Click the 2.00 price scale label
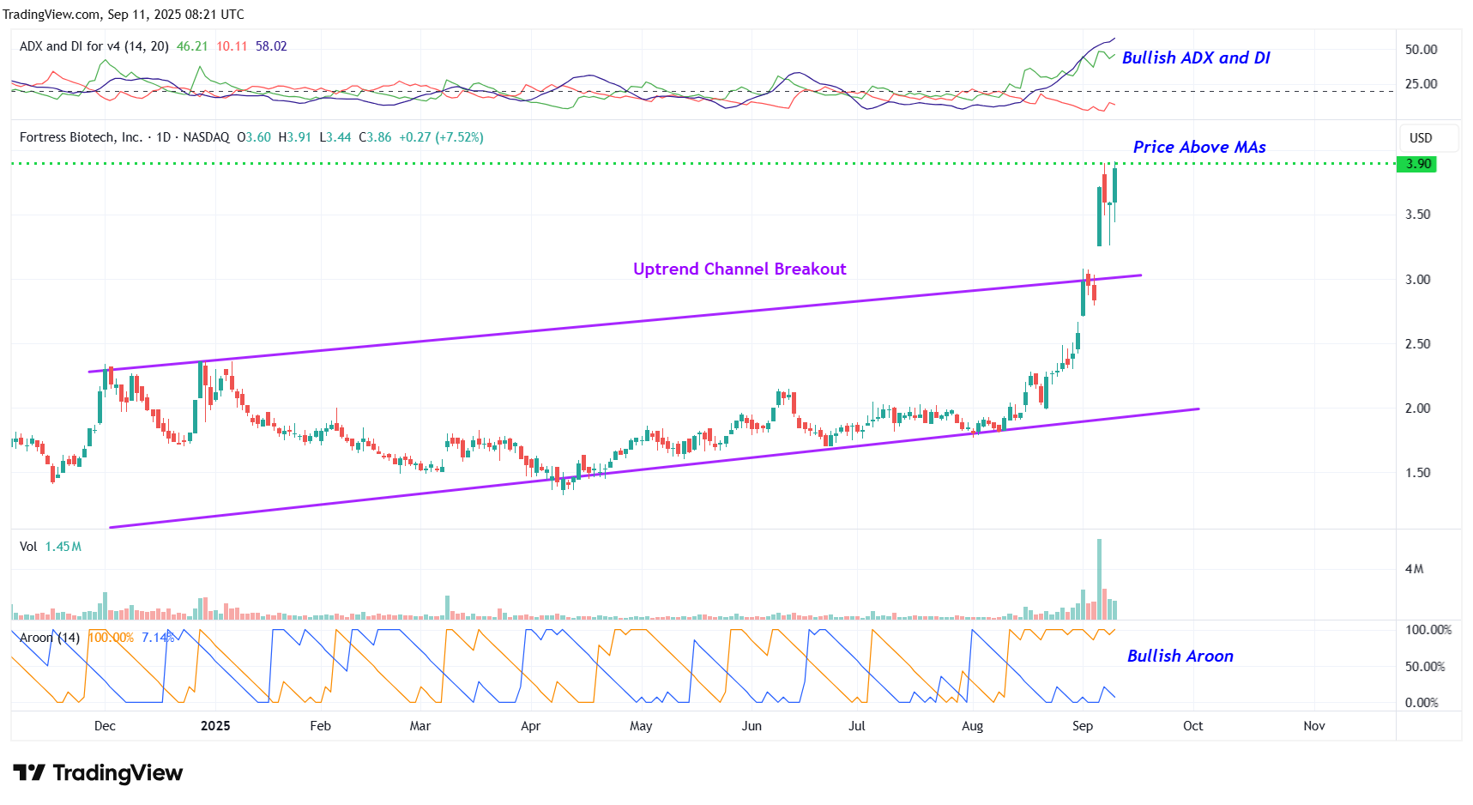Image resolution: width=1473 pixels, height=805 pixels. pyautogui.click(x=1418, y=409)
